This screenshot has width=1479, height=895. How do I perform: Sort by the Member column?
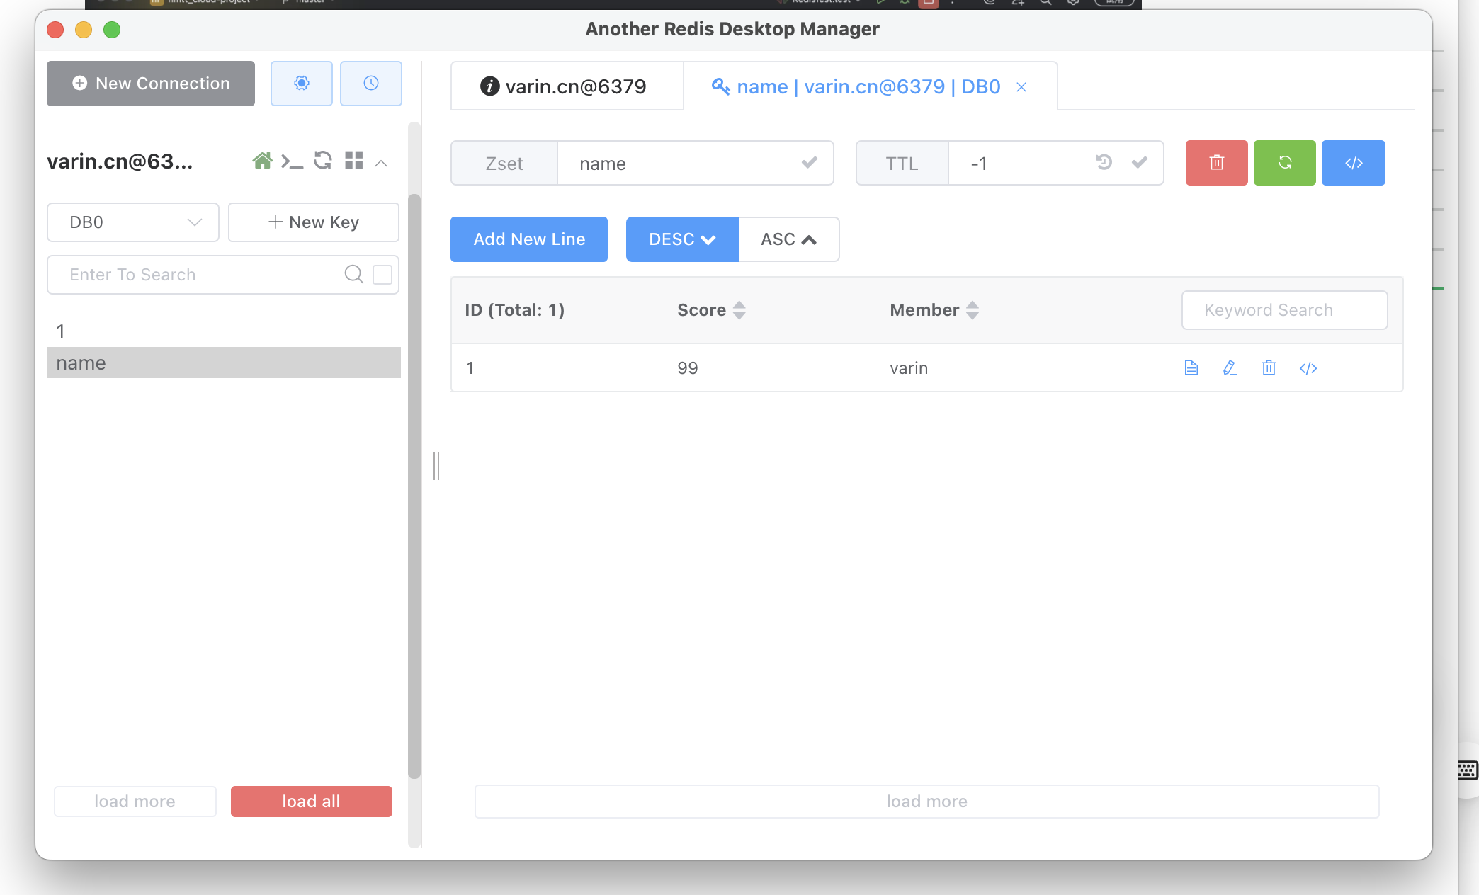click(973, 310)
